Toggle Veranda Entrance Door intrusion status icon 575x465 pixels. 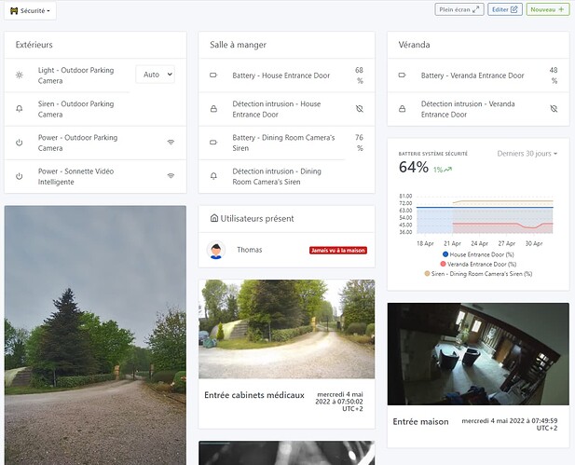[553, 109]
